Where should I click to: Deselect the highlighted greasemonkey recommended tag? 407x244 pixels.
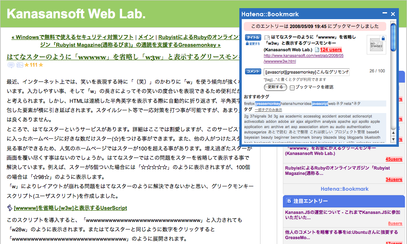click(x=267, y=105)
